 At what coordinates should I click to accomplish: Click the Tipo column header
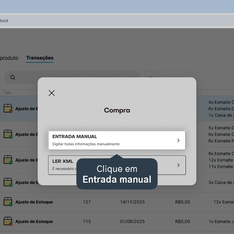(x=7, y=93)
